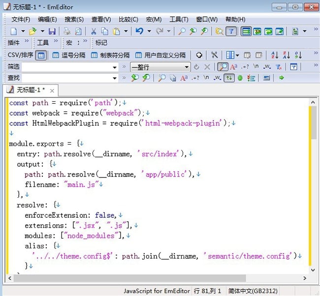Viewport: 320px width, 296px height.
Task: Click the Undo arrow icon
Action: click(140, 31)
